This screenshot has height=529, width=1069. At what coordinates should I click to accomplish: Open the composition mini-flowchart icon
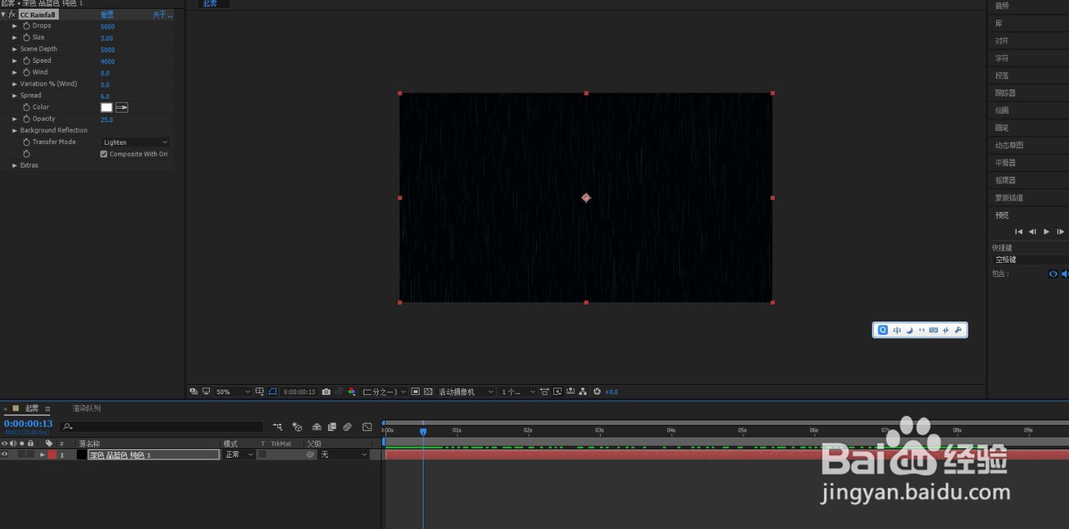(277, 427)
